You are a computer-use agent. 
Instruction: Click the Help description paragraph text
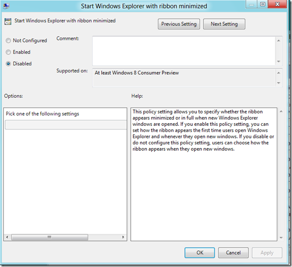point(203,130)
